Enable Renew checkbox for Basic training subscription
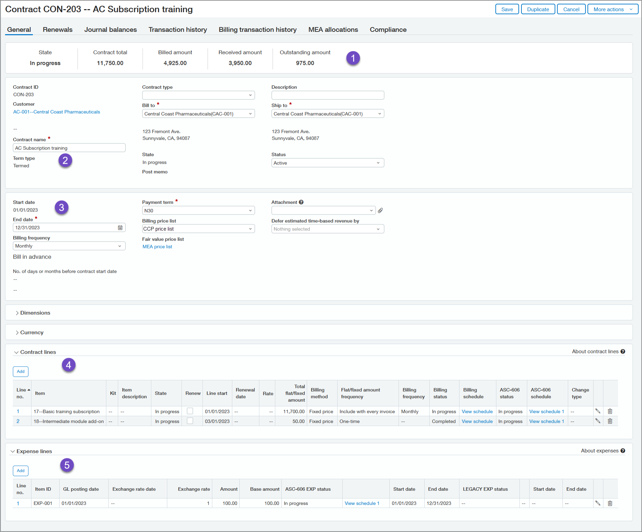 pyautogui.click(x=190, y=411)
